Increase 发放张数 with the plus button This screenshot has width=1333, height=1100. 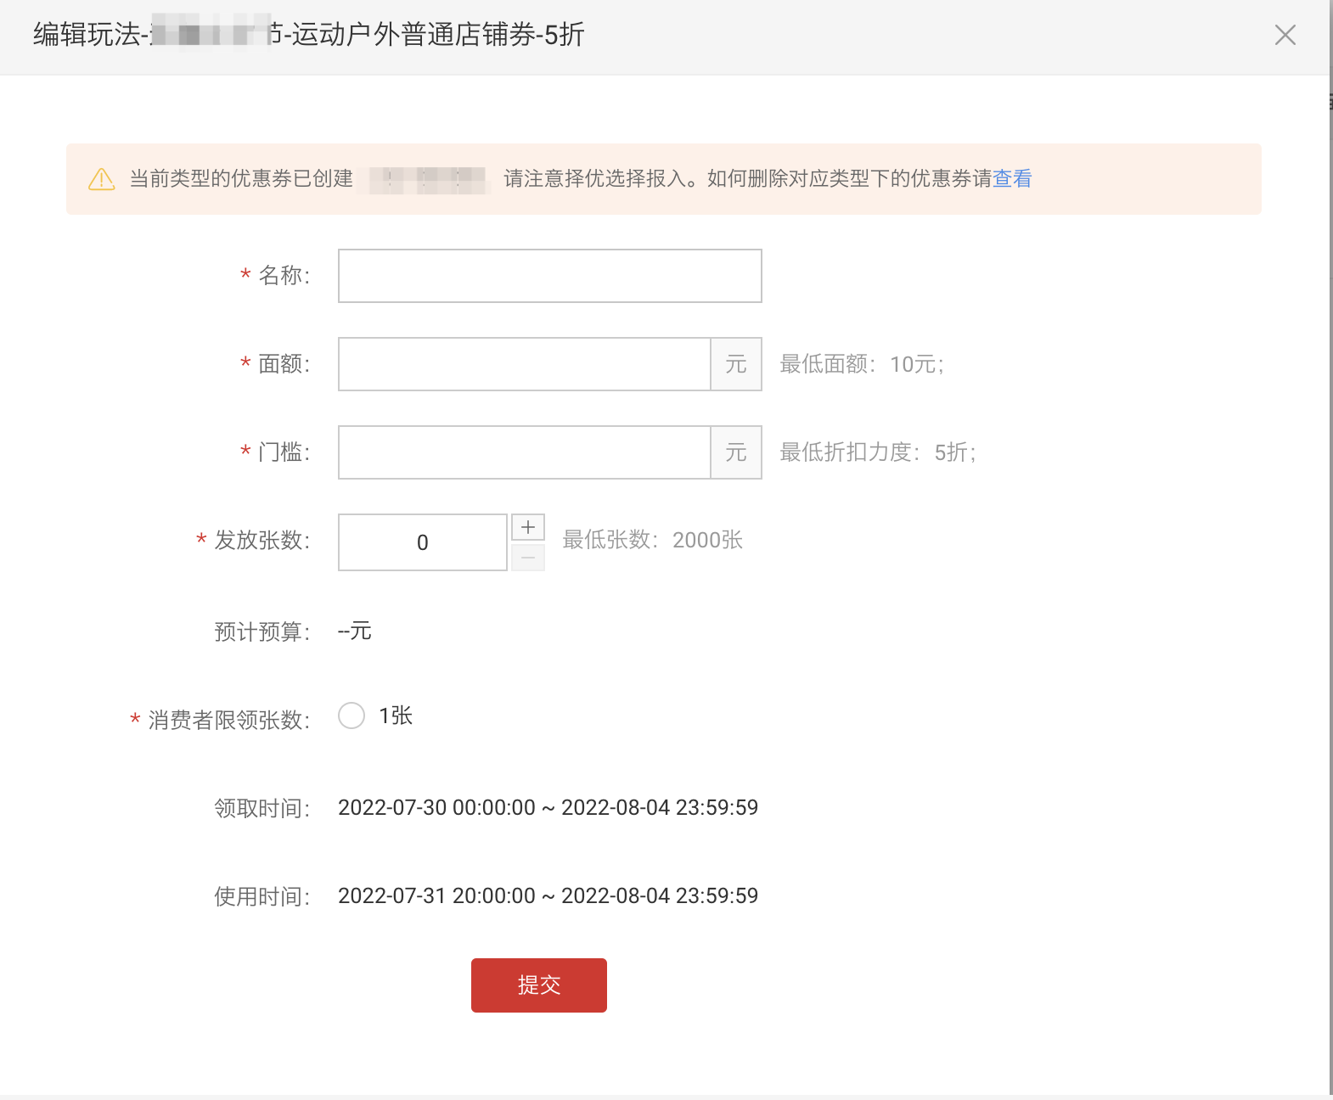pos(528,527)
